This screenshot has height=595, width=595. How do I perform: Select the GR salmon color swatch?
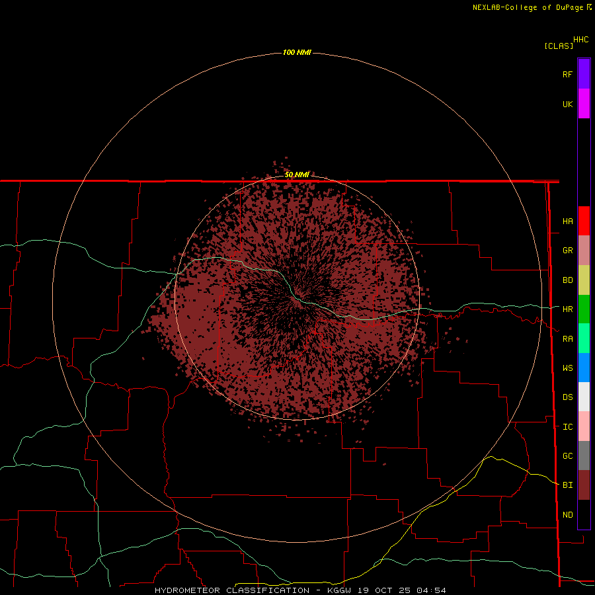pyautogui.click(x=584, y=250)
